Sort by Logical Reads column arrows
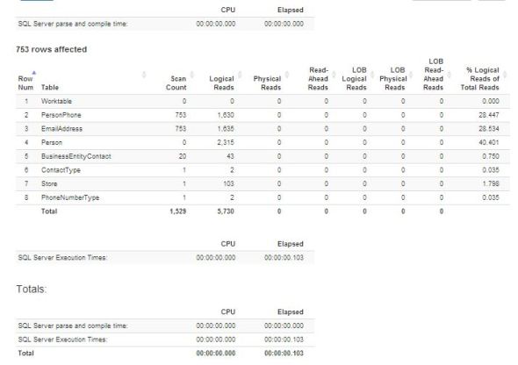The width and height of the screenshot is (518, 365). click(x=240, y=75)
